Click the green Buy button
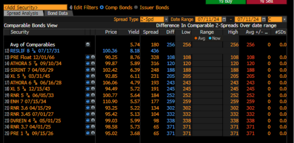This screenshot has width=294, height=143. click(225, 2)
